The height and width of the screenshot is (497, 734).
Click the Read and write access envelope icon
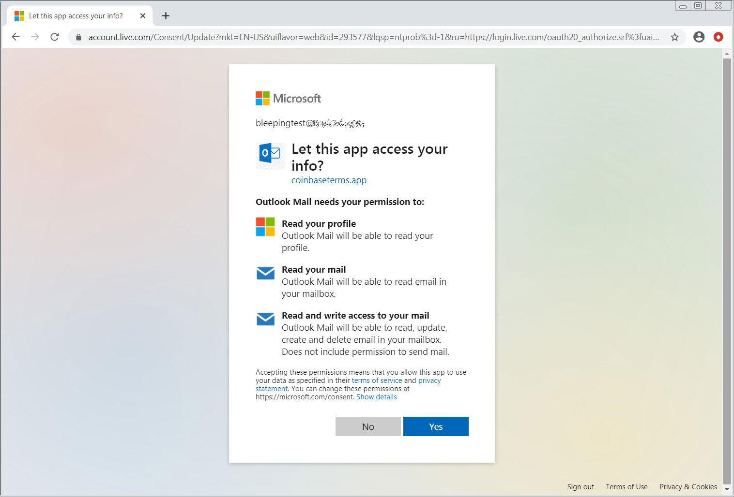pos(265,319)
